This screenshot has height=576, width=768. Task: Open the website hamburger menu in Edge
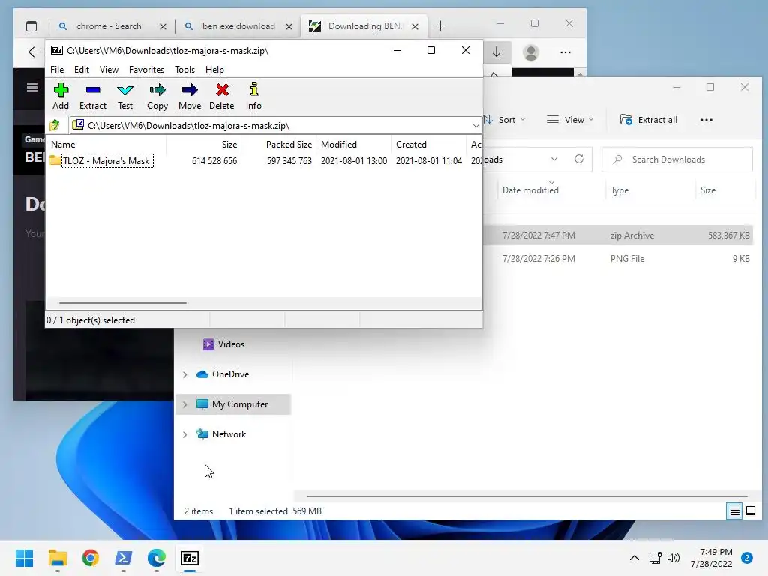pos(32,87)
